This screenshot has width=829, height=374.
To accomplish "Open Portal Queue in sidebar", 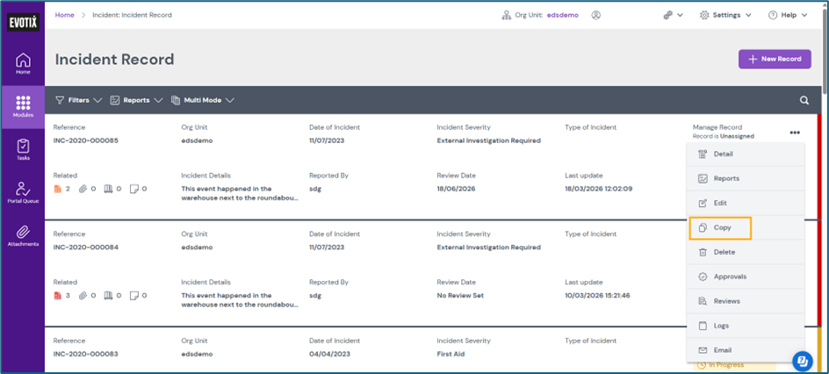I will (23, 192).
